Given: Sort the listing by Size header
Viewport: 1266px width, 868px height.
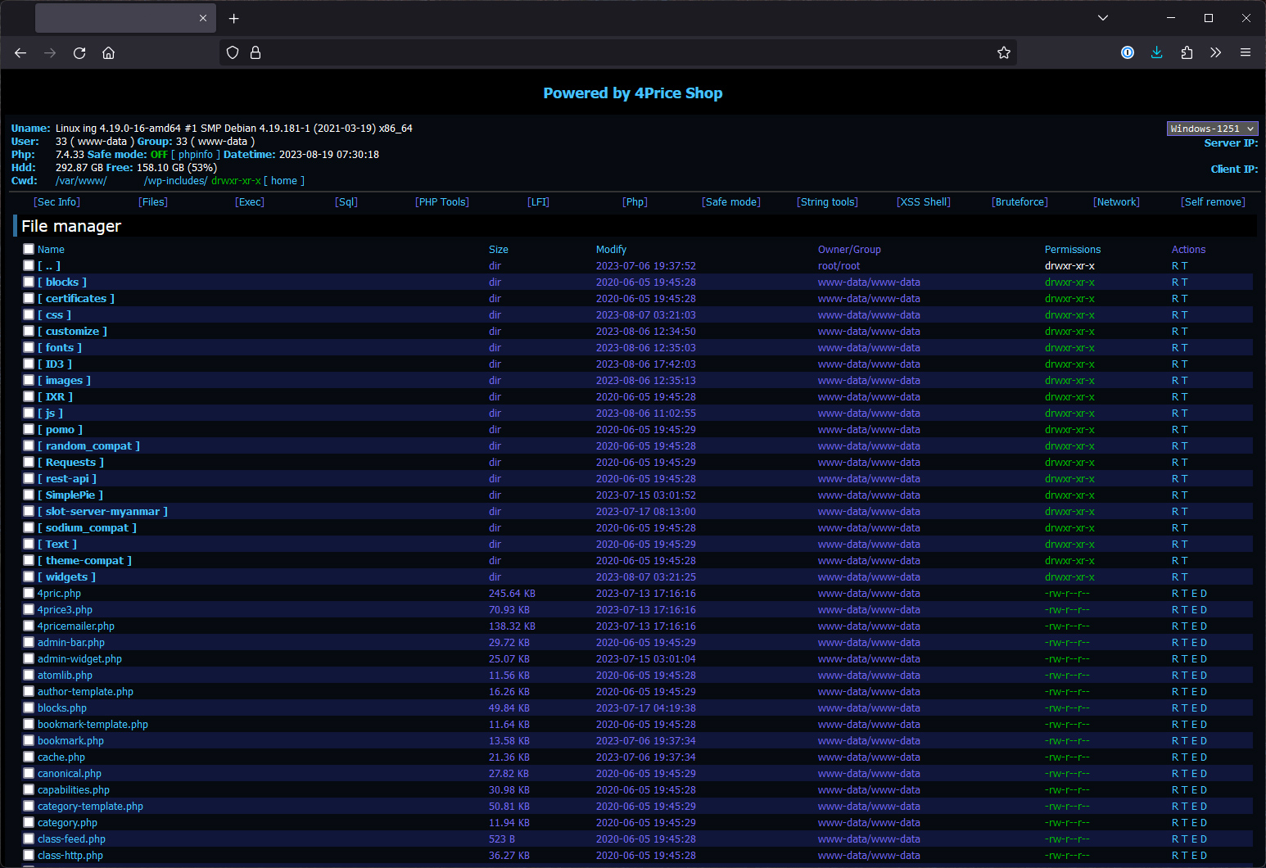Looking at the screenshot, I should click(499, 250).
